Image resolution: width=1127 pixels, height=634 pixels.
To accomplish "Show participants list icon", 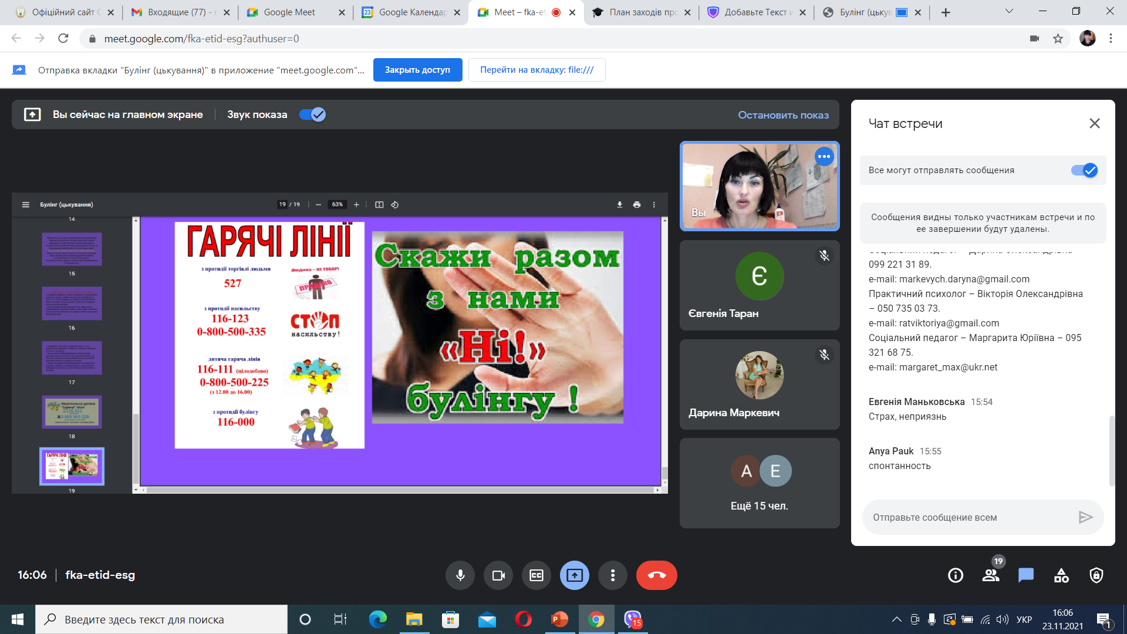I will [x=991, y=575].
